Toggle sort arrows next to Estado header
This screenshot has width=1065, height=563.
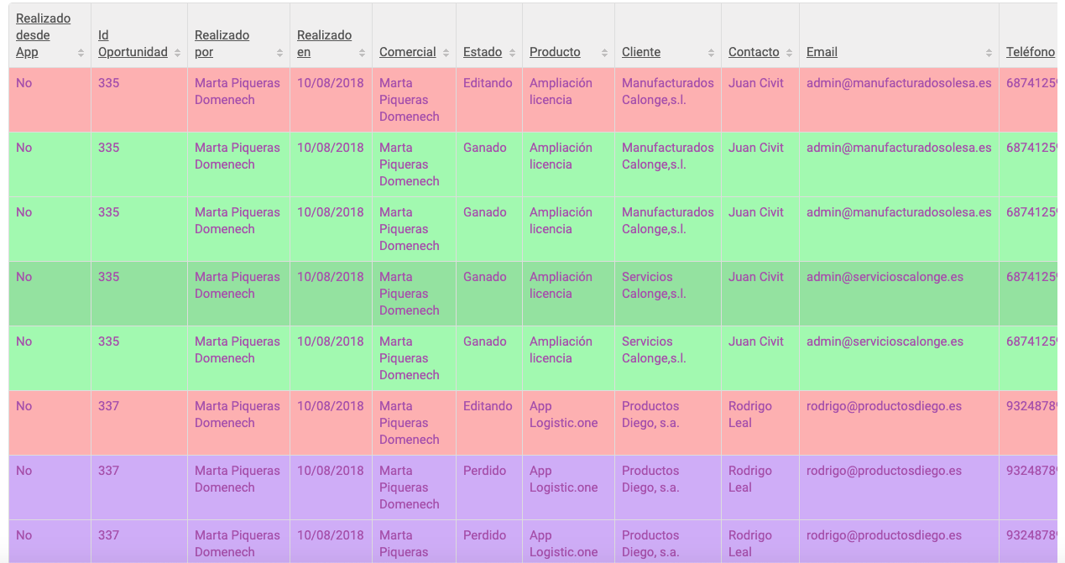point(512,53)
